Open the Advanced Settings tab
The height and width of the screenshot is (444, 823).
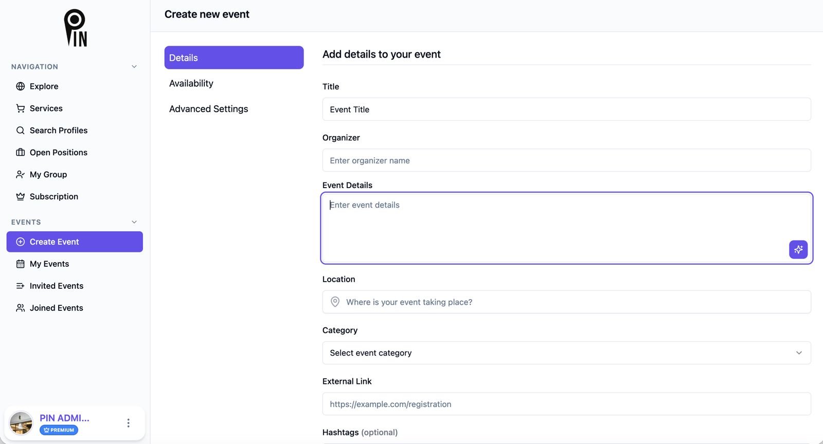(x=208, y=109)
